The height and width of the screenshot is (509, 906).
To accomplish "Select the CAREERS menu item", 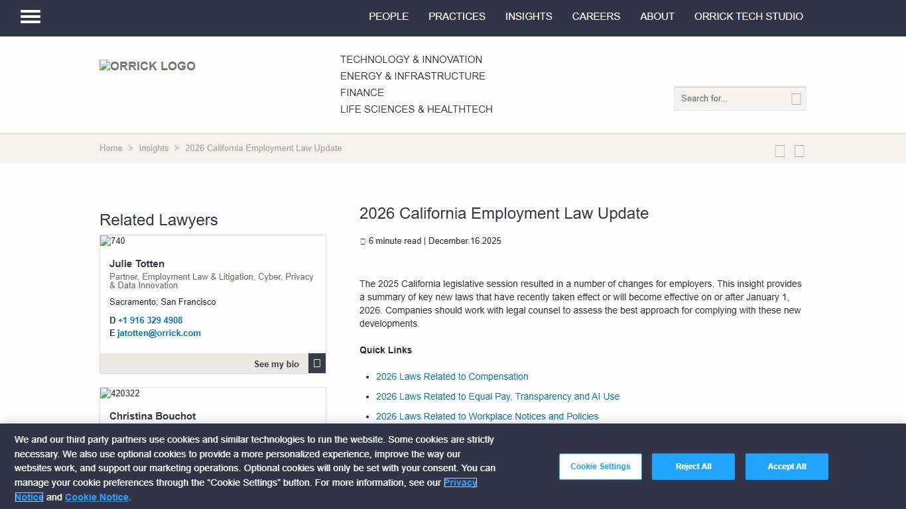I will click(596, 17).
